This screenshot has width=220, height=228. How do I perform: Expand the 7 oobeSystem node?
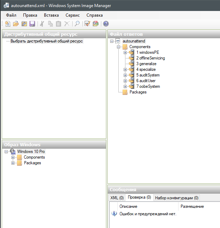125,86
